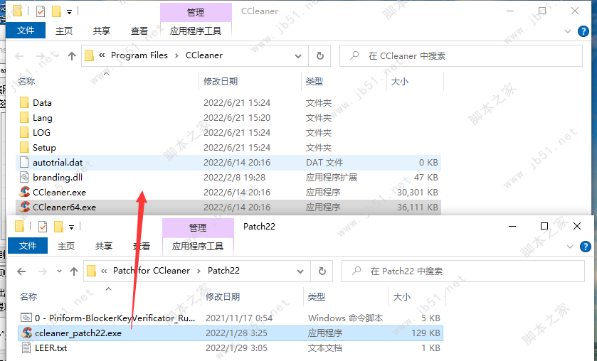
Task: Open 主页 tab in CCleaner window
Action: tap(63, 31)
